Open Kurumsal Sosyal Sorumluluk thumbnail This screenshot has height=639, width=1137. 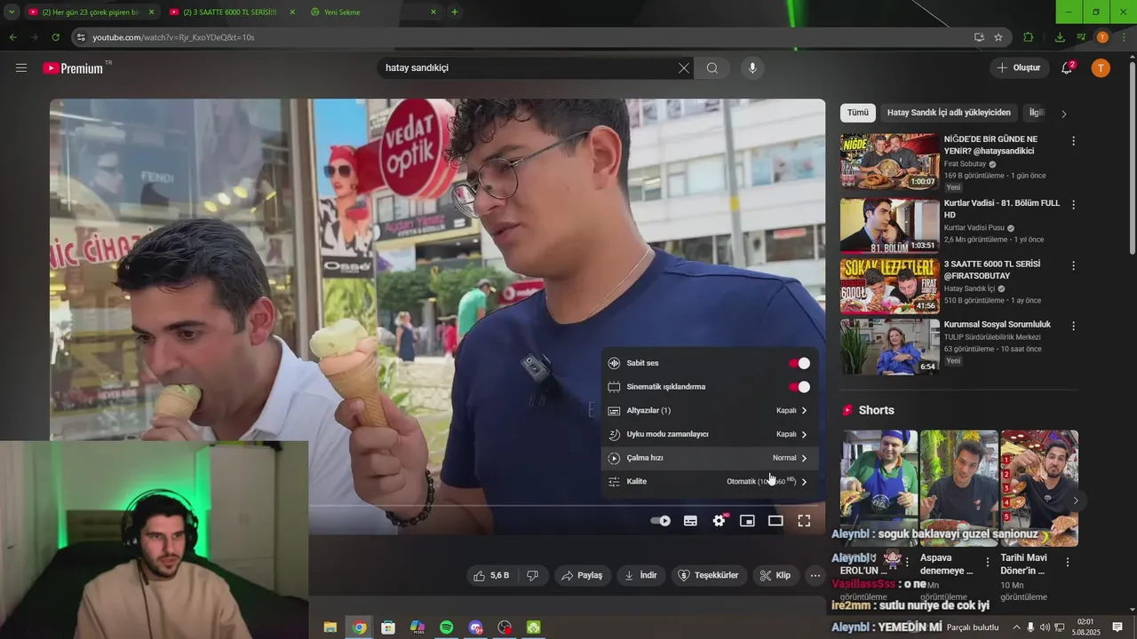[890, 346]
